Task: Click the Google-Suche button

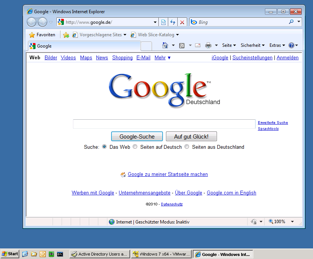Action: pos(137,137)
